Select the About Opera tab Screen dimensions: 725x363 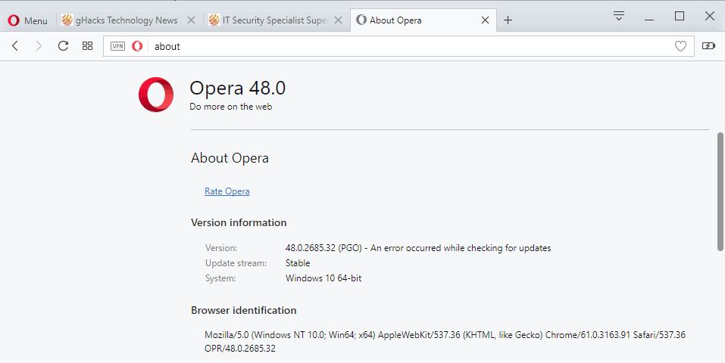(x=423, y=20)
